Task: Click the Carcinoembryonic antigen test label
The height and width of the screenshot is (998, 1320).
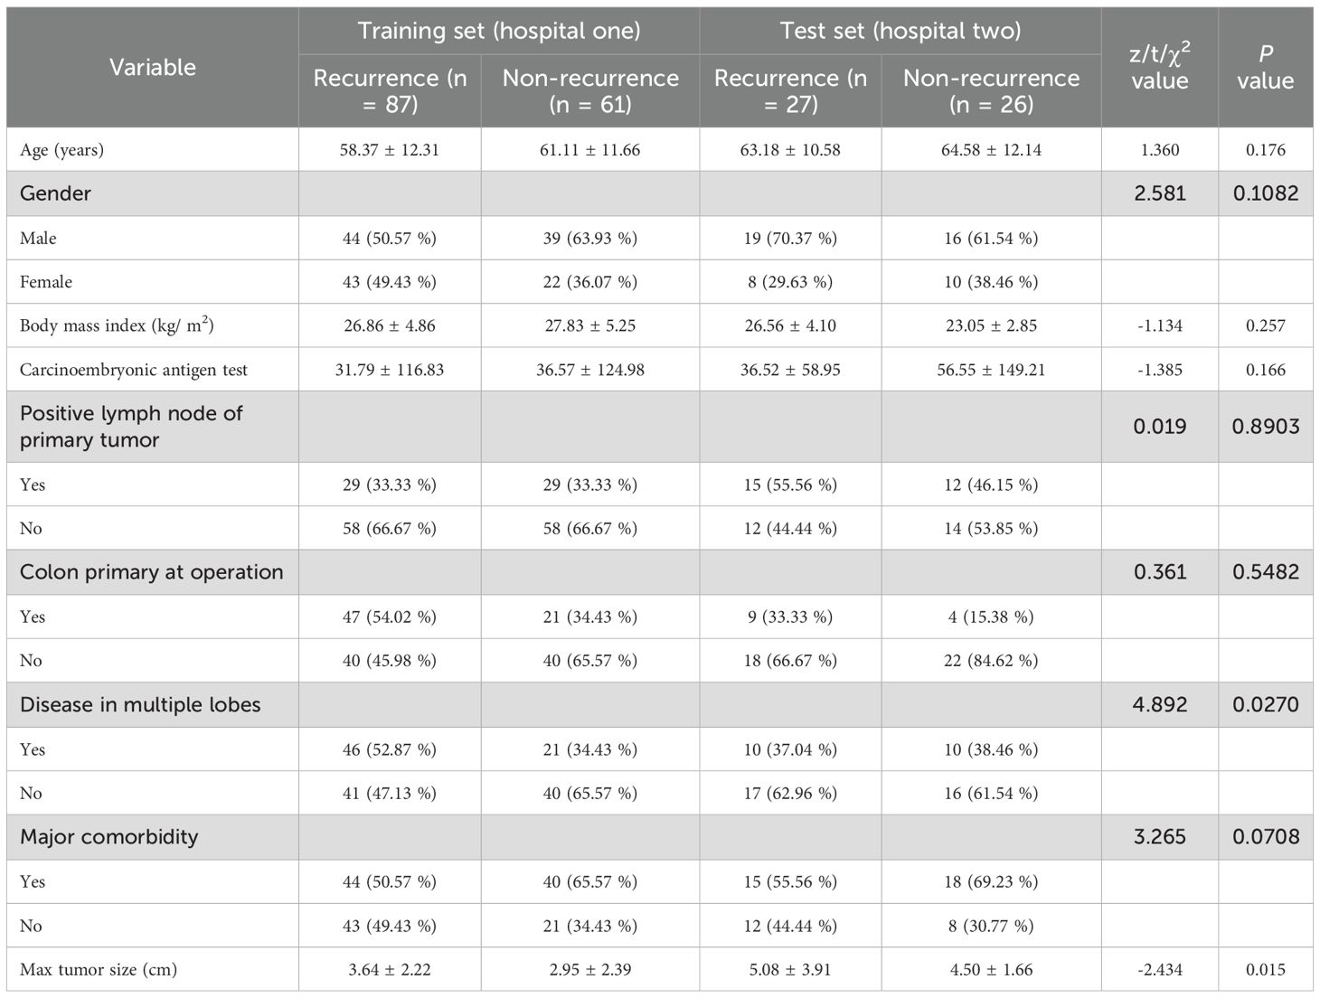Action: [x=133, y=370]
